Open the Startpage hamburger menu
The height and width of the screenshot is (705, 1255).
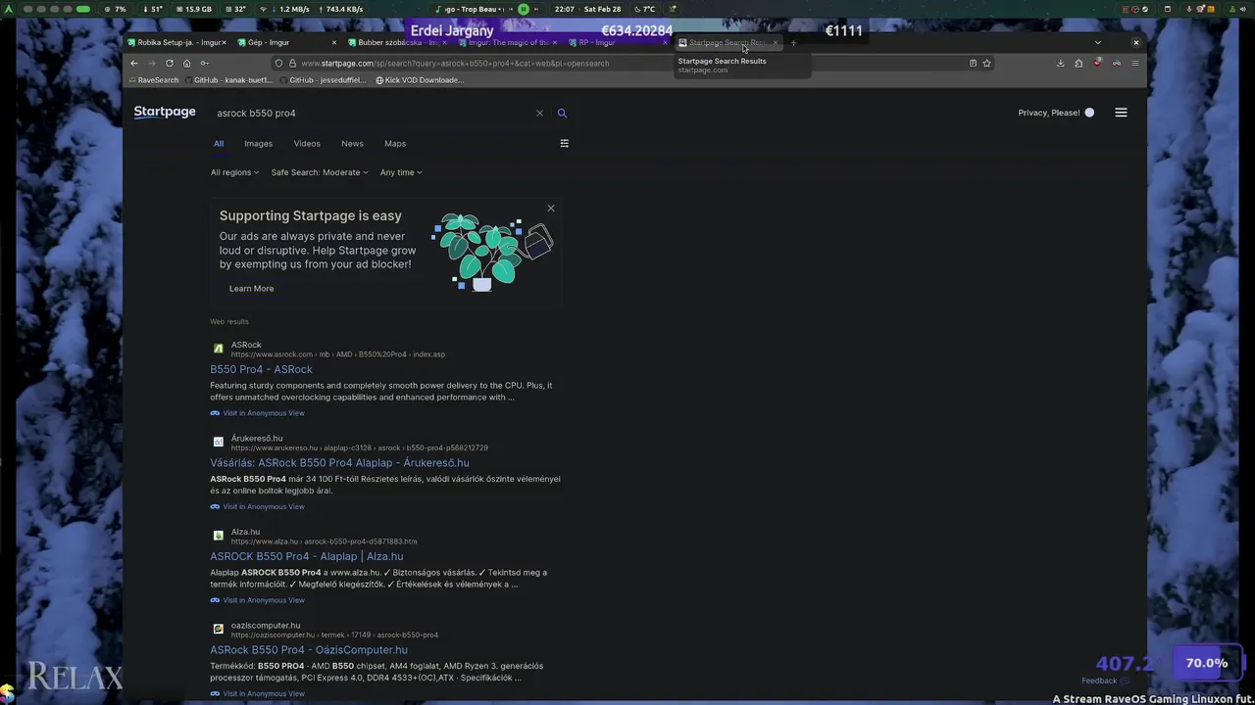1121,113
